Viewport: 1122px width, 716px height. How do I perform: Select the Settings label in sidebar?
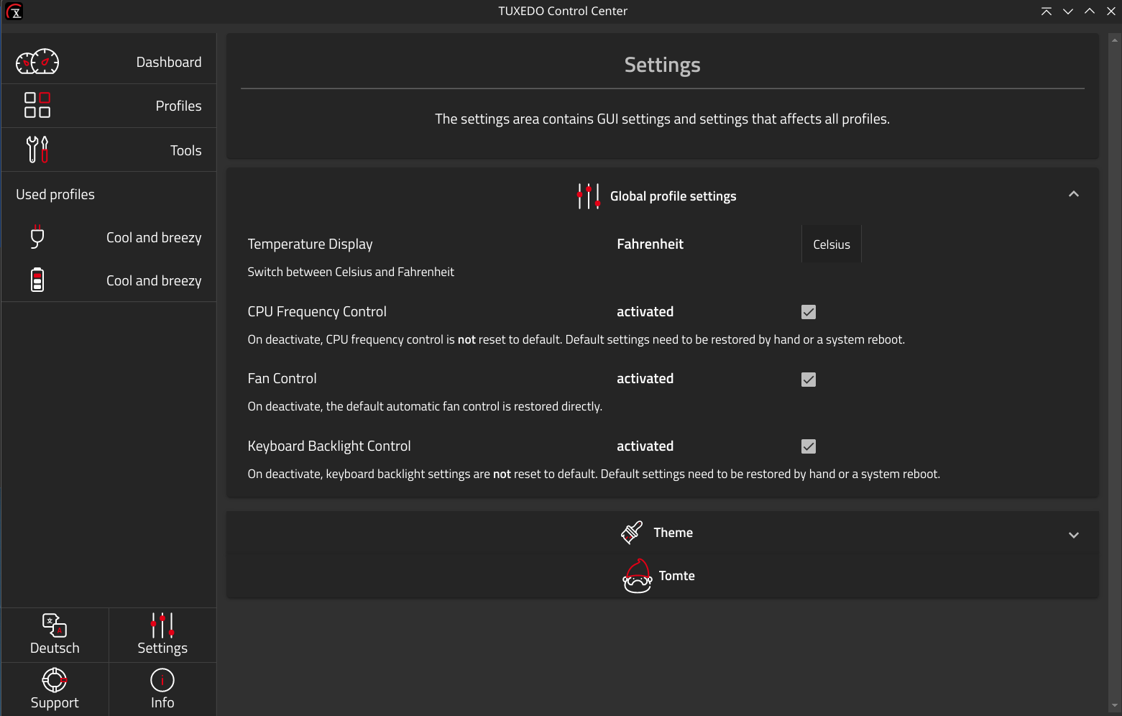(x=162, y=648)
